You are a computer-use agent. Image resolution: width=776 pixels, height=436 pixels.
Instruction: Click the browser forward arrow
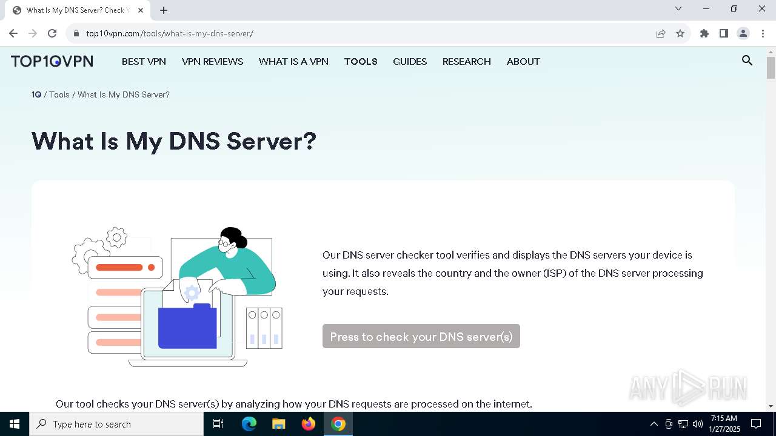tap(33, 33)
